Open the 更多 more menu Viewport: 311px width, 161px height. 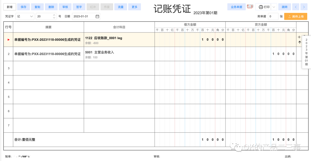pos(134,7)
